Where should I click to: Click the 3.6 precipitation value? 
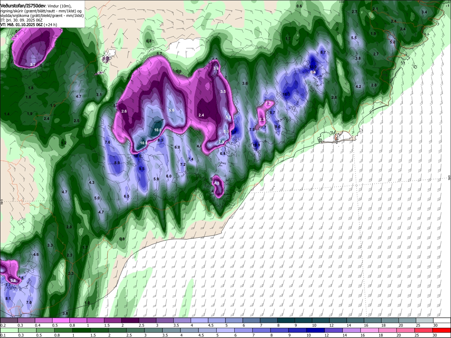(x=245, y=84)
